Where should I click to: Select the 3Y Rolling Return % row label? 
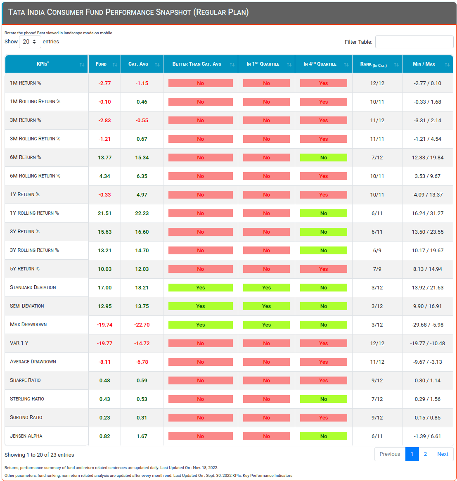click(x=34, y=250)
